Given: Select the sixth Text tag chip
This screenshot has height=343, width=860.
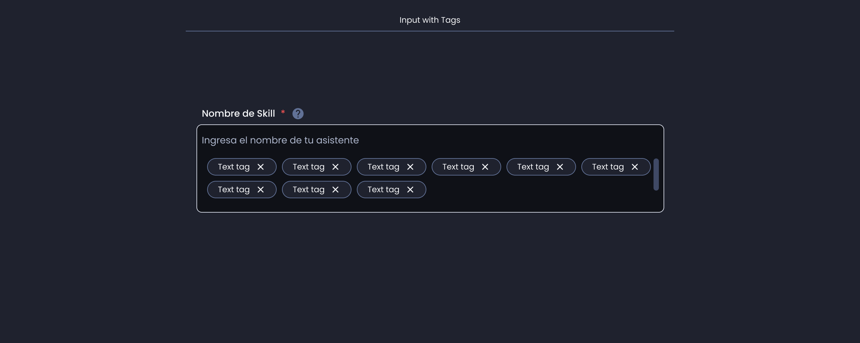Looking at the screenshot, I should pyautogui.click(x=608, y=166).
